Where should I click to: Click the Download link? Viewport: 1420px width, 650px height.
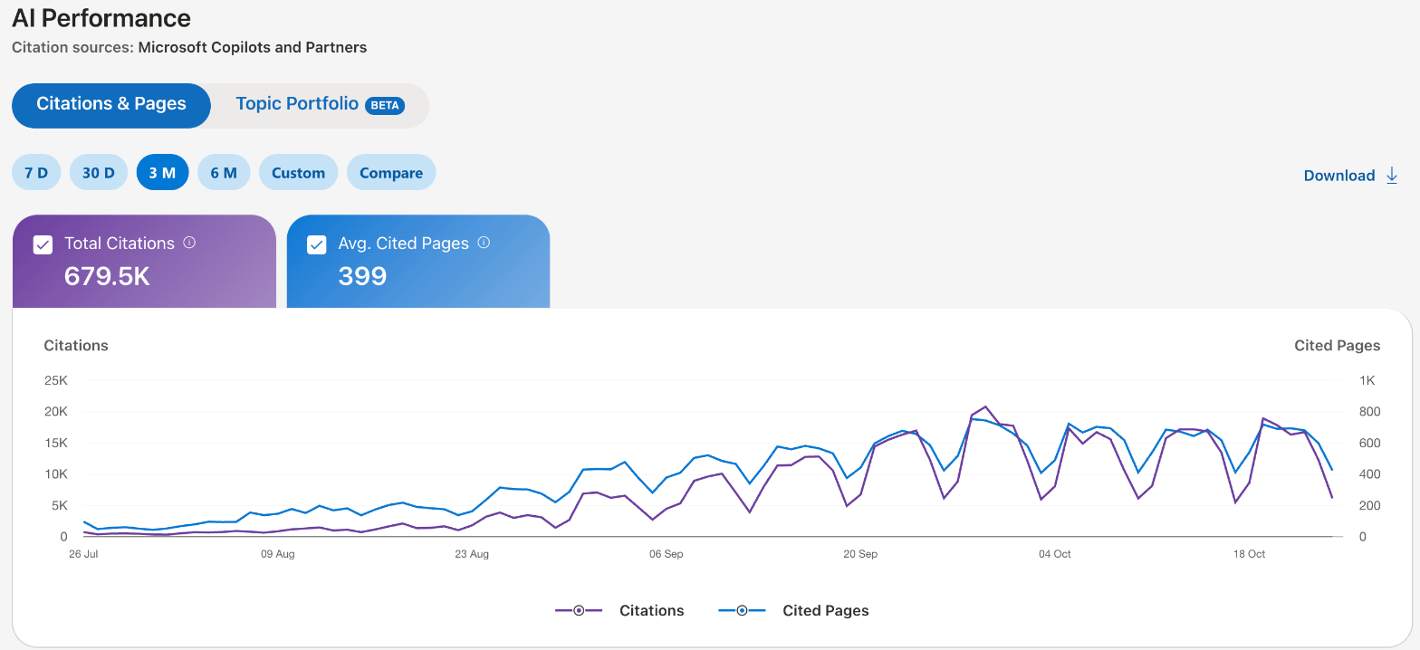tap(1339, 176)
